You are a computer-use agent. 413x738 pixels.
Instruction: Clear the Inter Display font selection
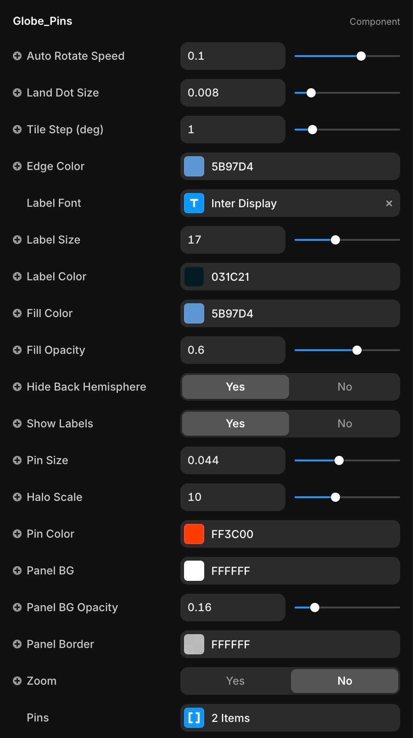(389, 203)
